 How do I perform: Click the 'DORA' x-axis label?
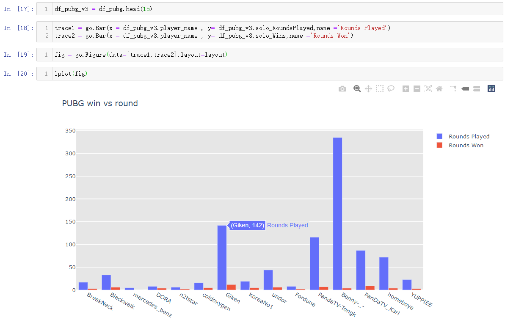[x=164, y=298]
